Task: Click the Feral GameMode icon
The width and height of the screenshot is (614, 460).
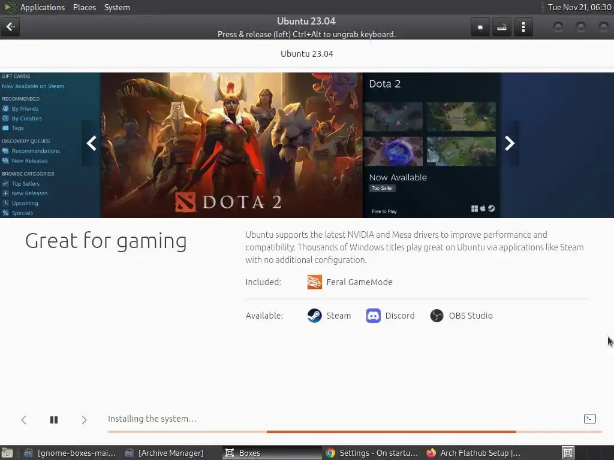Action: click(x=314, y=282)
